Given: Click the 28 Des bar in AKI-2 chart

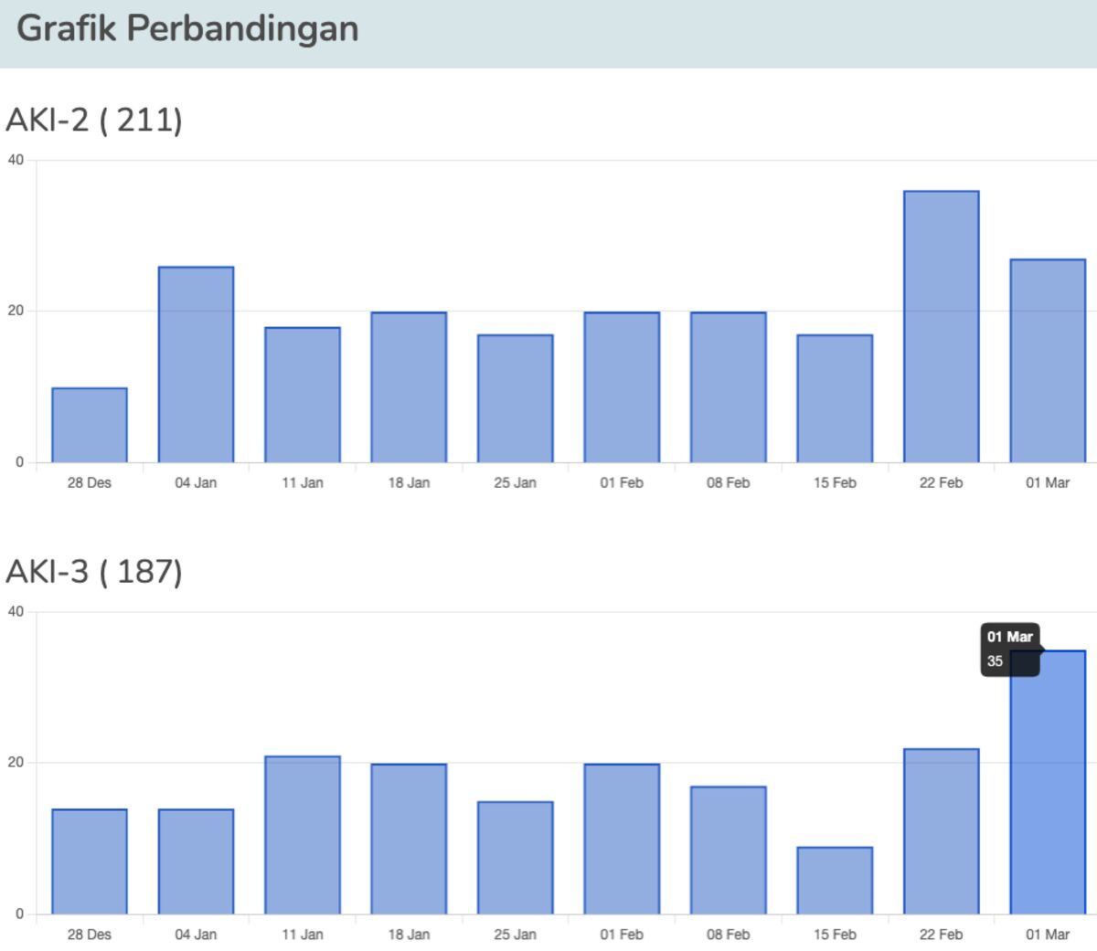Looking at the screenshot, I should (x=89, y=423).
